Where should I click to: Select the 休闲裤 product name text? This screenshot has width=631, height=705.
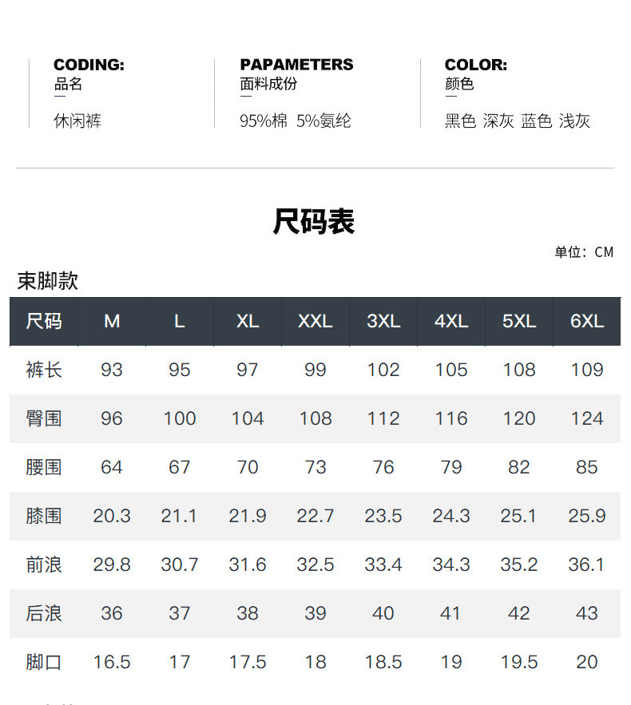coord(77,121)
